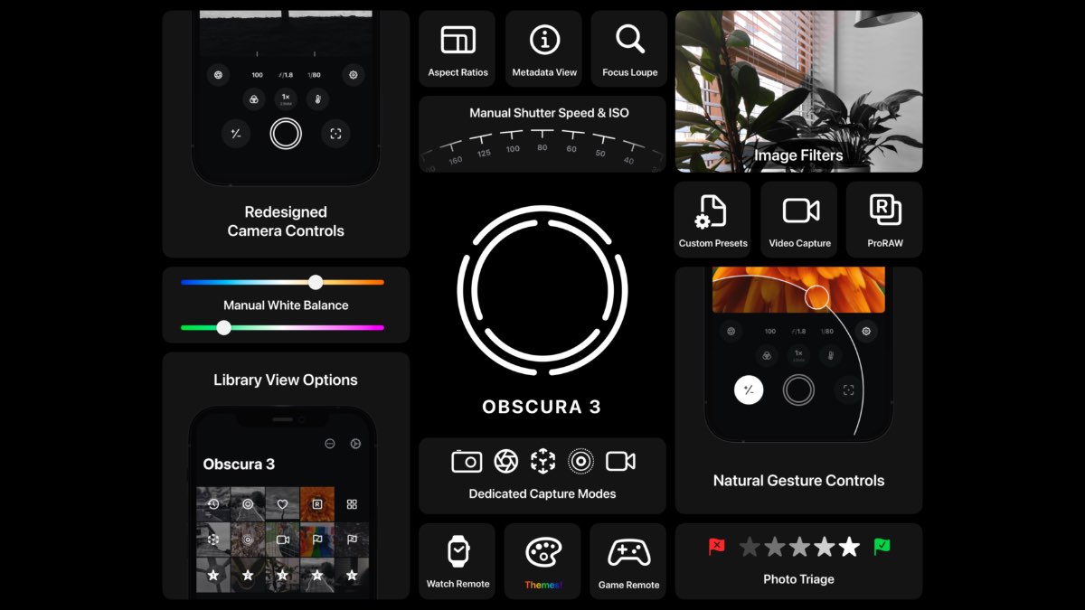Tap the aperture mode icon, Redesigned Camera Controls phone

pos(218,75)
